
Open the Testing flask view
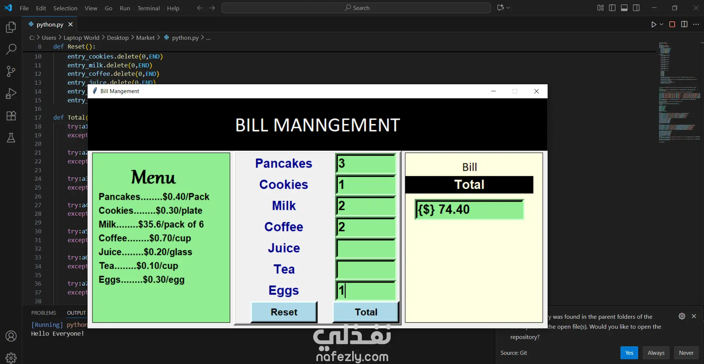11,138
